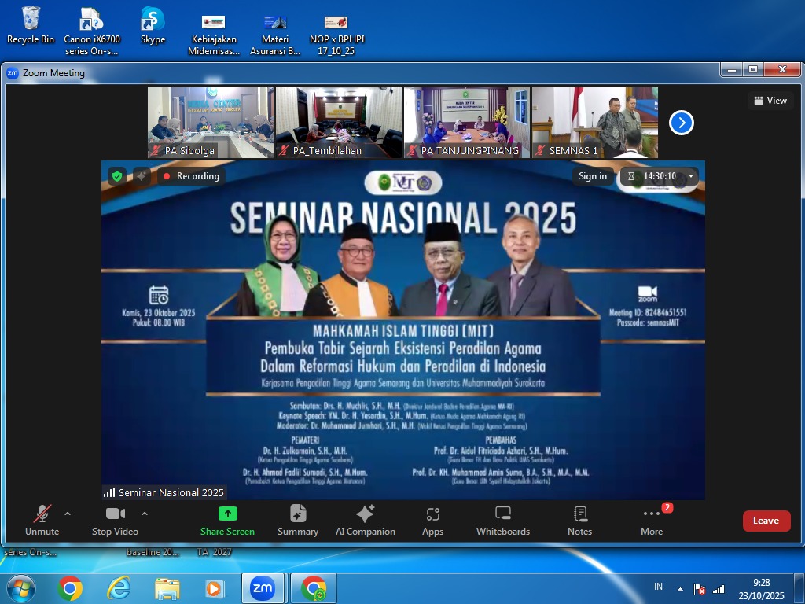
Task: Open the Apps panel
Action: (x=432, y=514)
